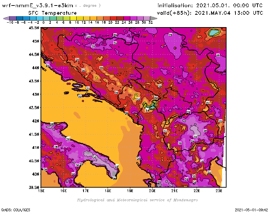Select the legend swatch between 8 and 10

point(73,18)
